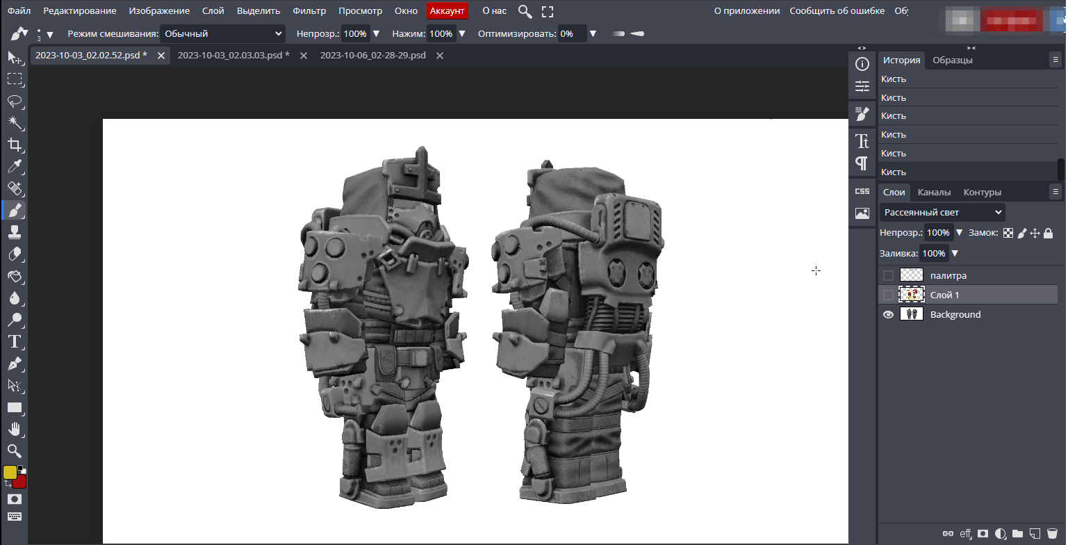The height and width of the screenshot is (545, 1068).
Task: Select the Hand tool
Action: [14, 429]
